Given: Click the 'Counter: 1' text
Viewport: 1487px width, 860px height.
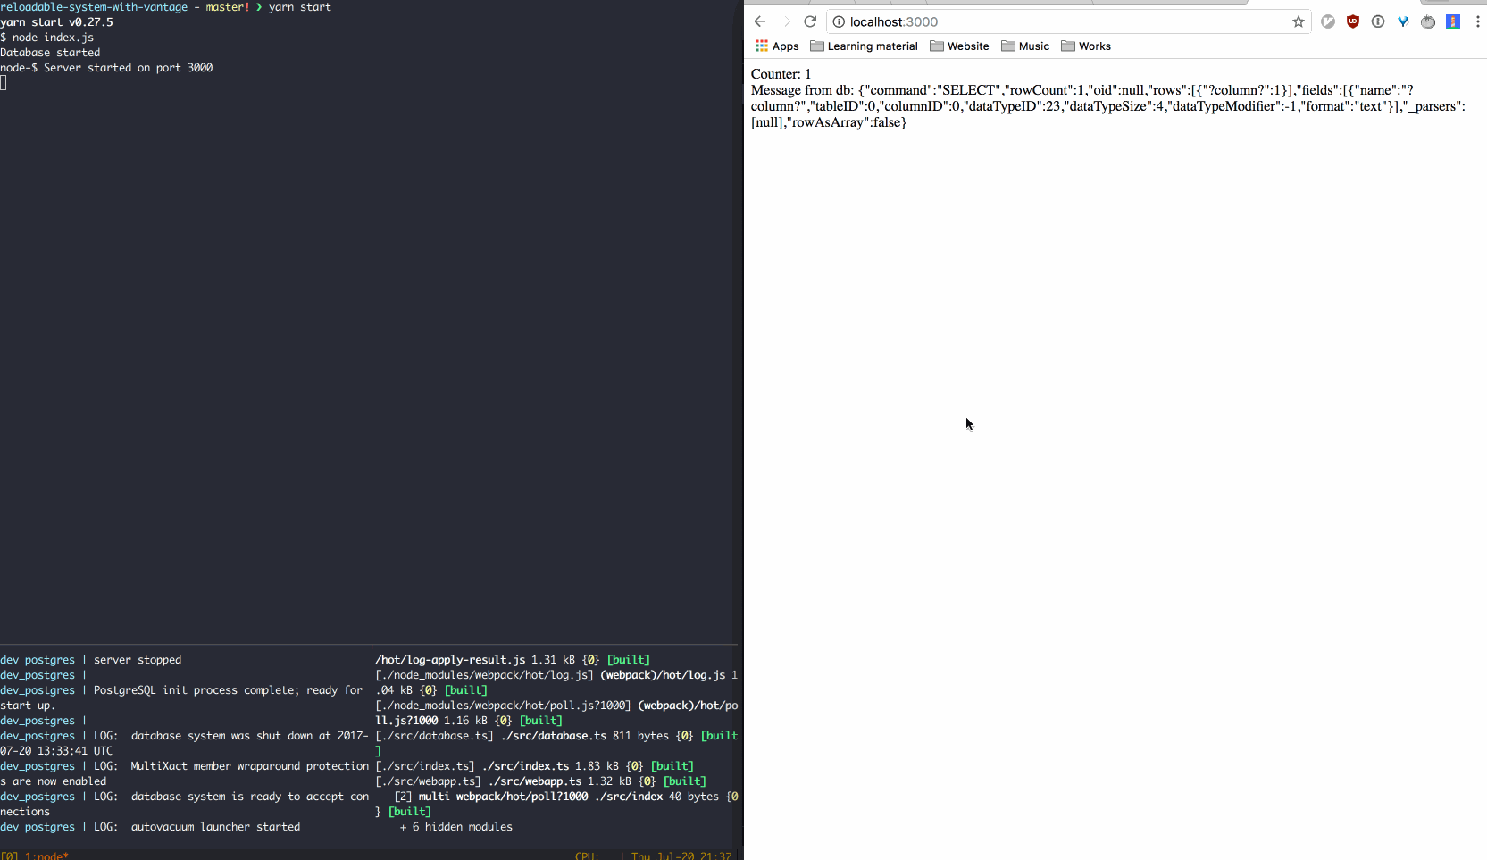Looking at the screenshot, I should coord(781,74).
